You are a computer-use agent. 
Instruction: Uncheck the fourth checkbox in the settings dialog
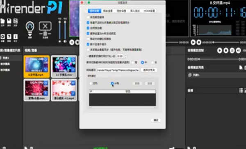[88, 34]
